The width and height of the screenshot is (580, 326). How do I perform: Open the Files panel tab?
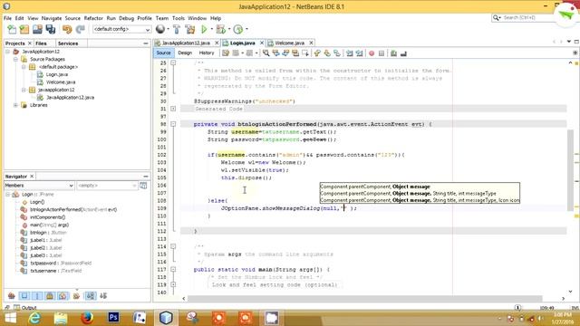tap(42, 43)
